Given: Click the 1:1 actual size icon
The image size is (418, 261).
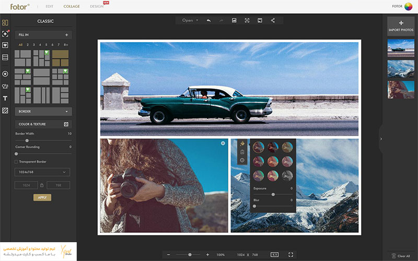Looking at the screenshot, I should point(274,255).
